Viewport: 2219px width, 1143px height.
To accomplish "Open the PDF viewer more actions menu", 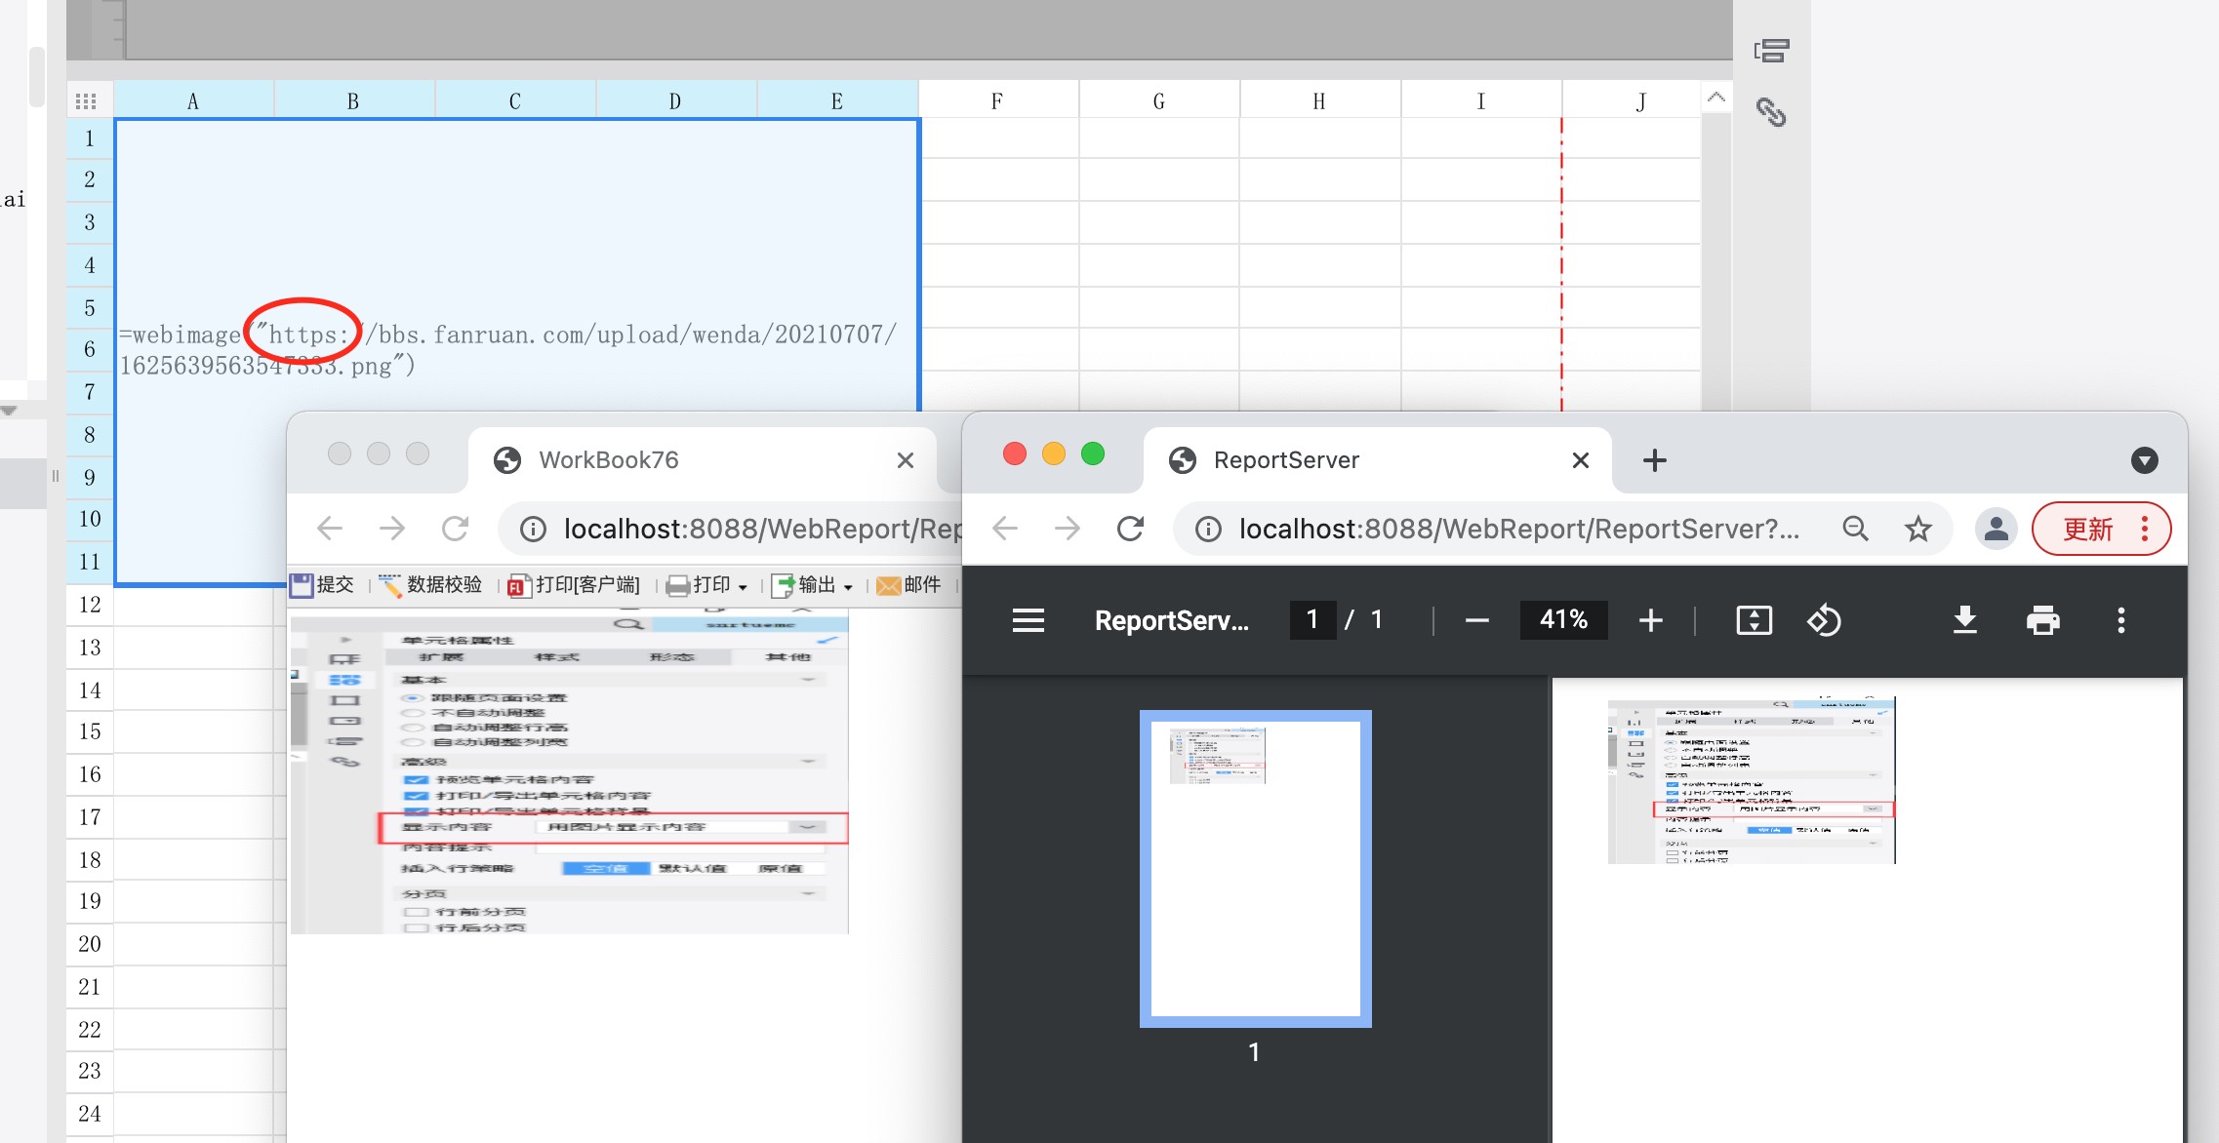I will [2120, 620].
